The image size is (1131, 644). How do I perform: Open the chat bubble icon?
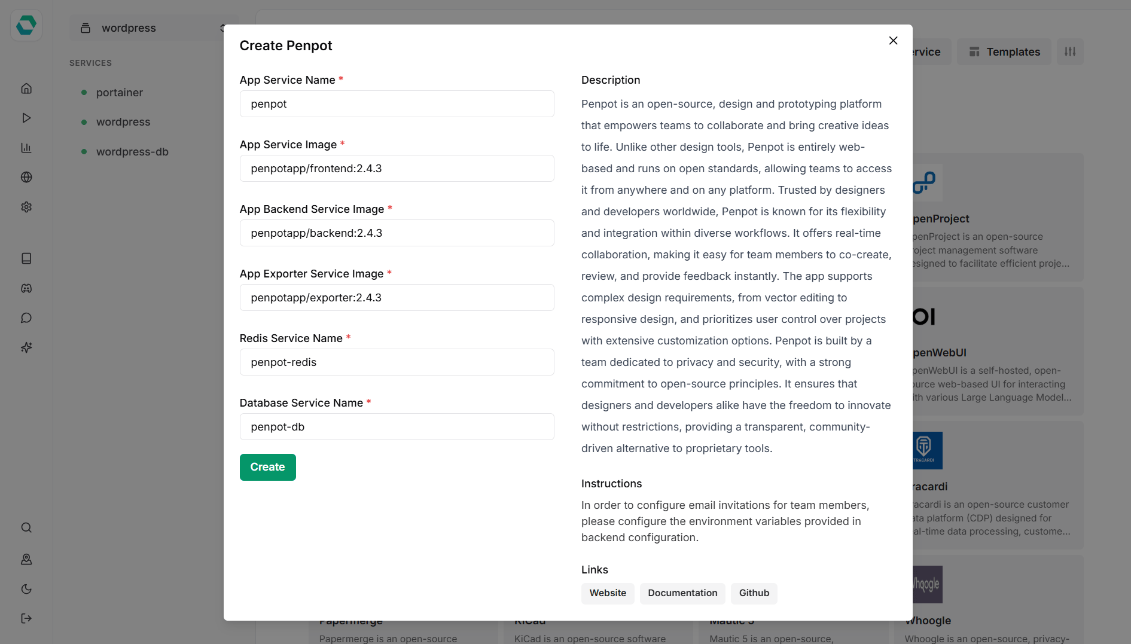tap(26, 318)
